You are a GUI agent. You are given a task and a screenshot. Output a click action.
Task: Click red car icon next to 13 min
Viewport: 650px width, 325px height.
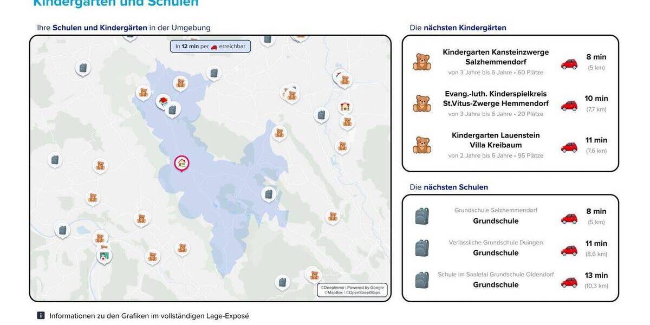click(569, 282)
